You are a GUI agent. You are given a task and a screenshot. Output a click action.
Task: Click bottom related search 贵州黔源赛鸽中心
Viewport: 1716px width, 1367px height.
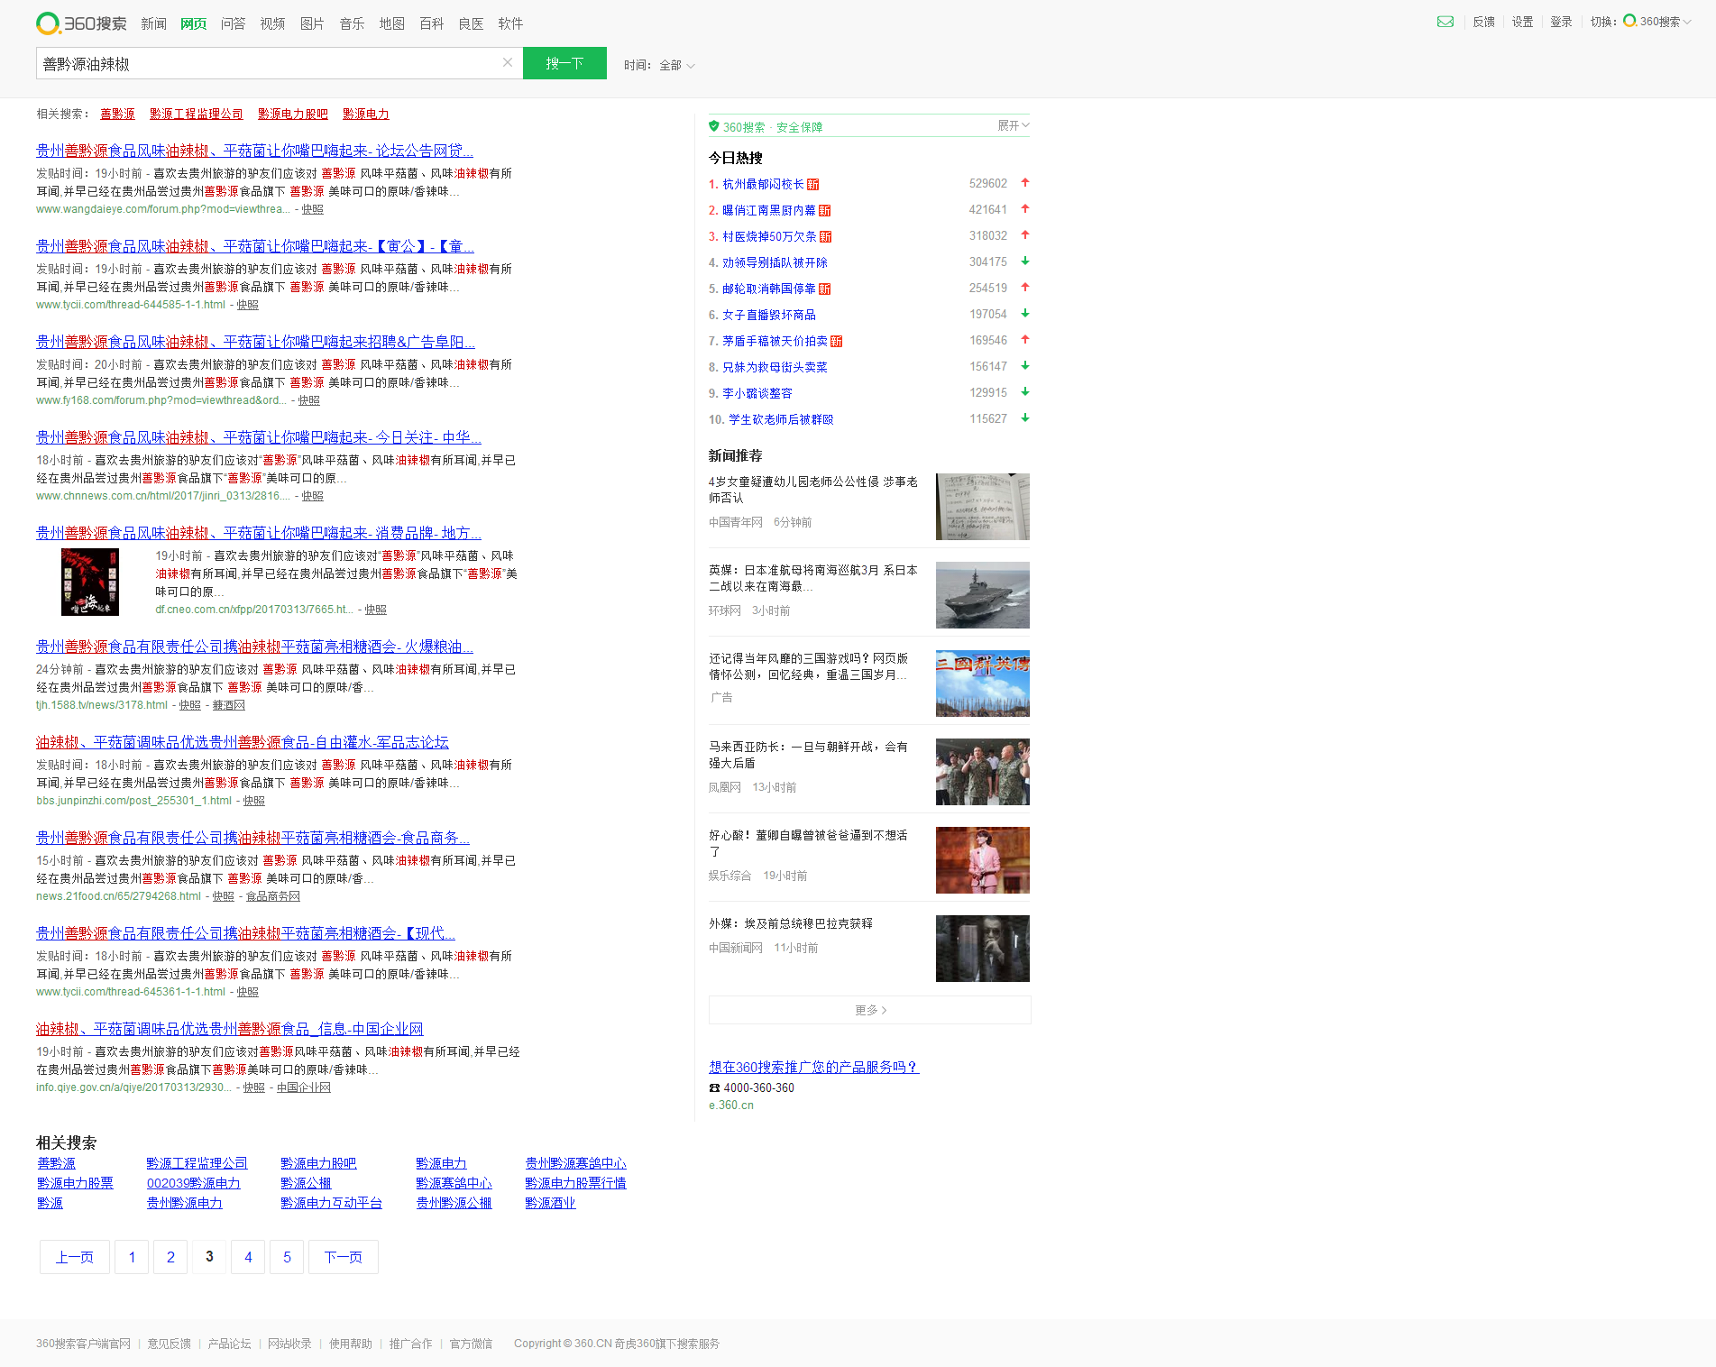(x=575, y=1163)
